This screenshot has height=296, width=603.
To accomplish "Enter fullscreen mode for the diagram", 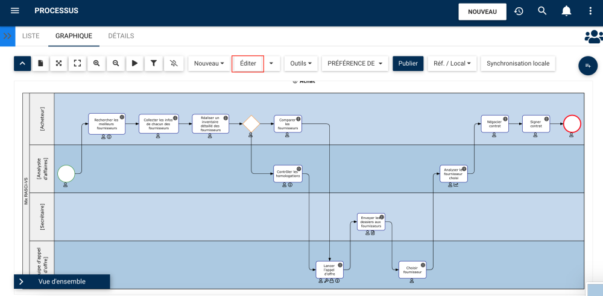I will (77, 63).
